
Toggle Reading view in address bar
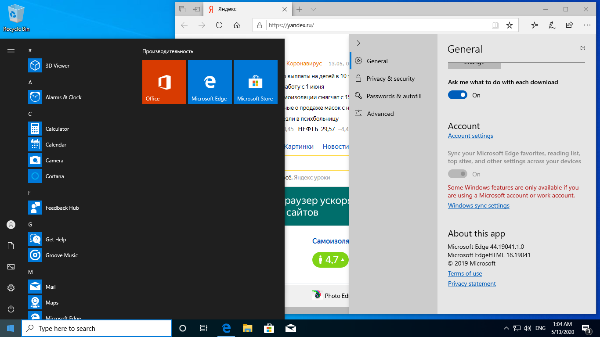pos(495,25)
